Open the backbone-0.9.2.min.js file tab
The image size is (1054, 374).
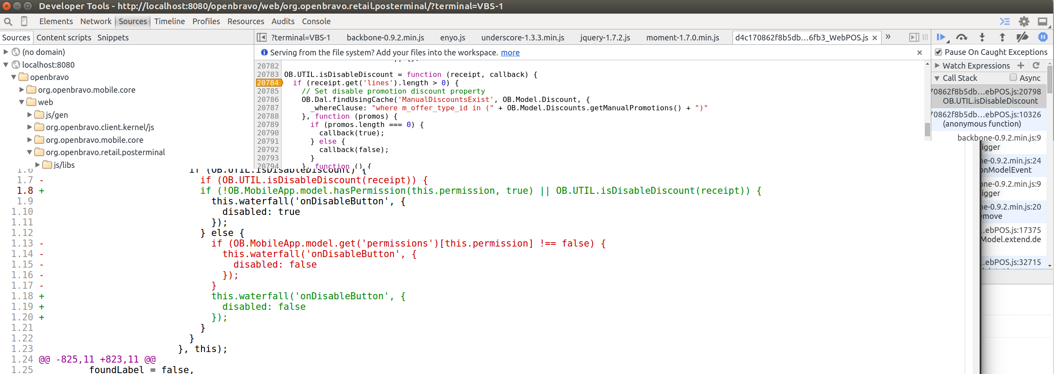coord(385,37)
